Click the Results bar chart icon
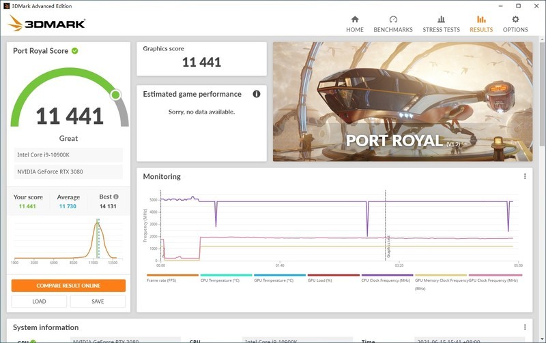 (x=481, y=20)
